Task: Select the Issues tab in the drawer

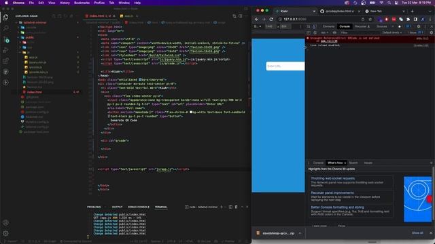Action: (x=368, y=163)
